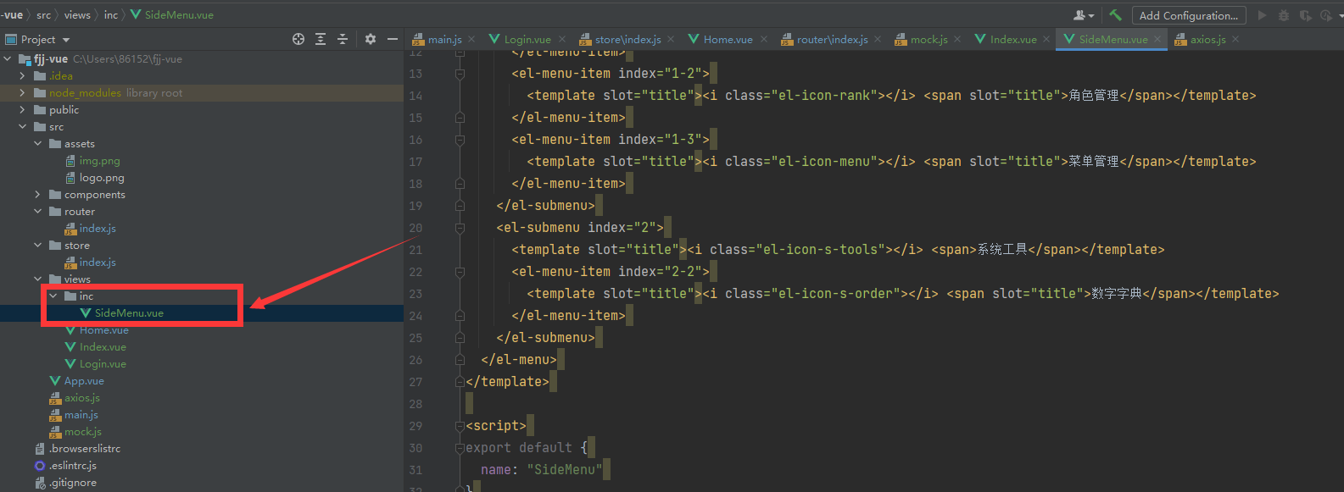This screenshot has height=492, width=1344.
Task: Select .gitignore in project tree
Action: (66, 483)
